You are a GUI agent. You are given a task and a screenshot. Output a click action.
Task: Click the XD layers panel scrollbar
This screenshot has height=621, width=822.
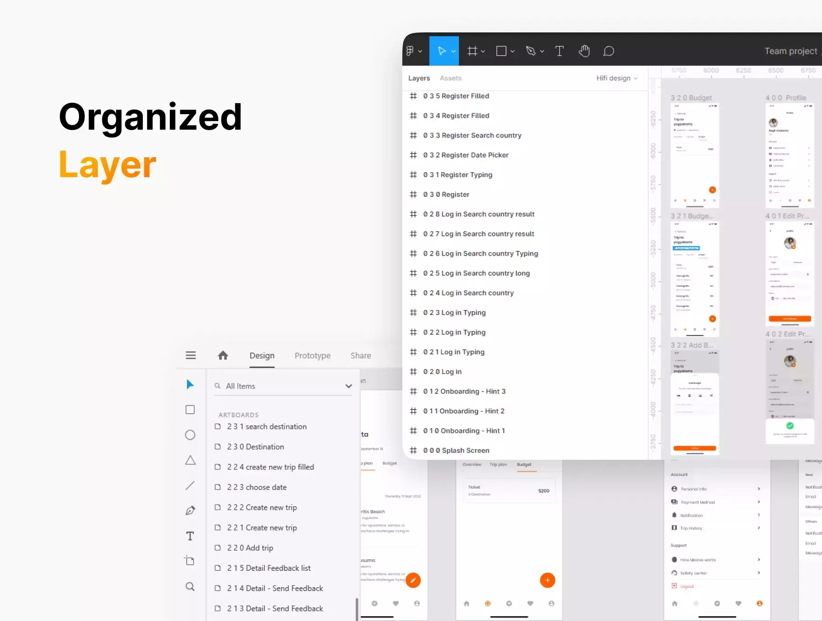357,609
